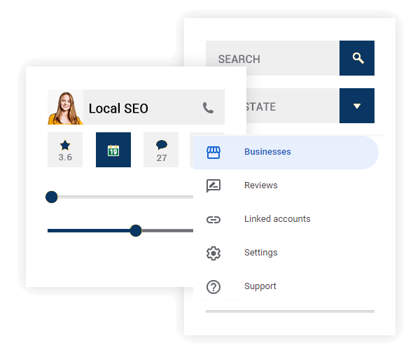Click the lower slider's dark blue filled track
This screenshot has width=420, height=350.
pos(89,230)
